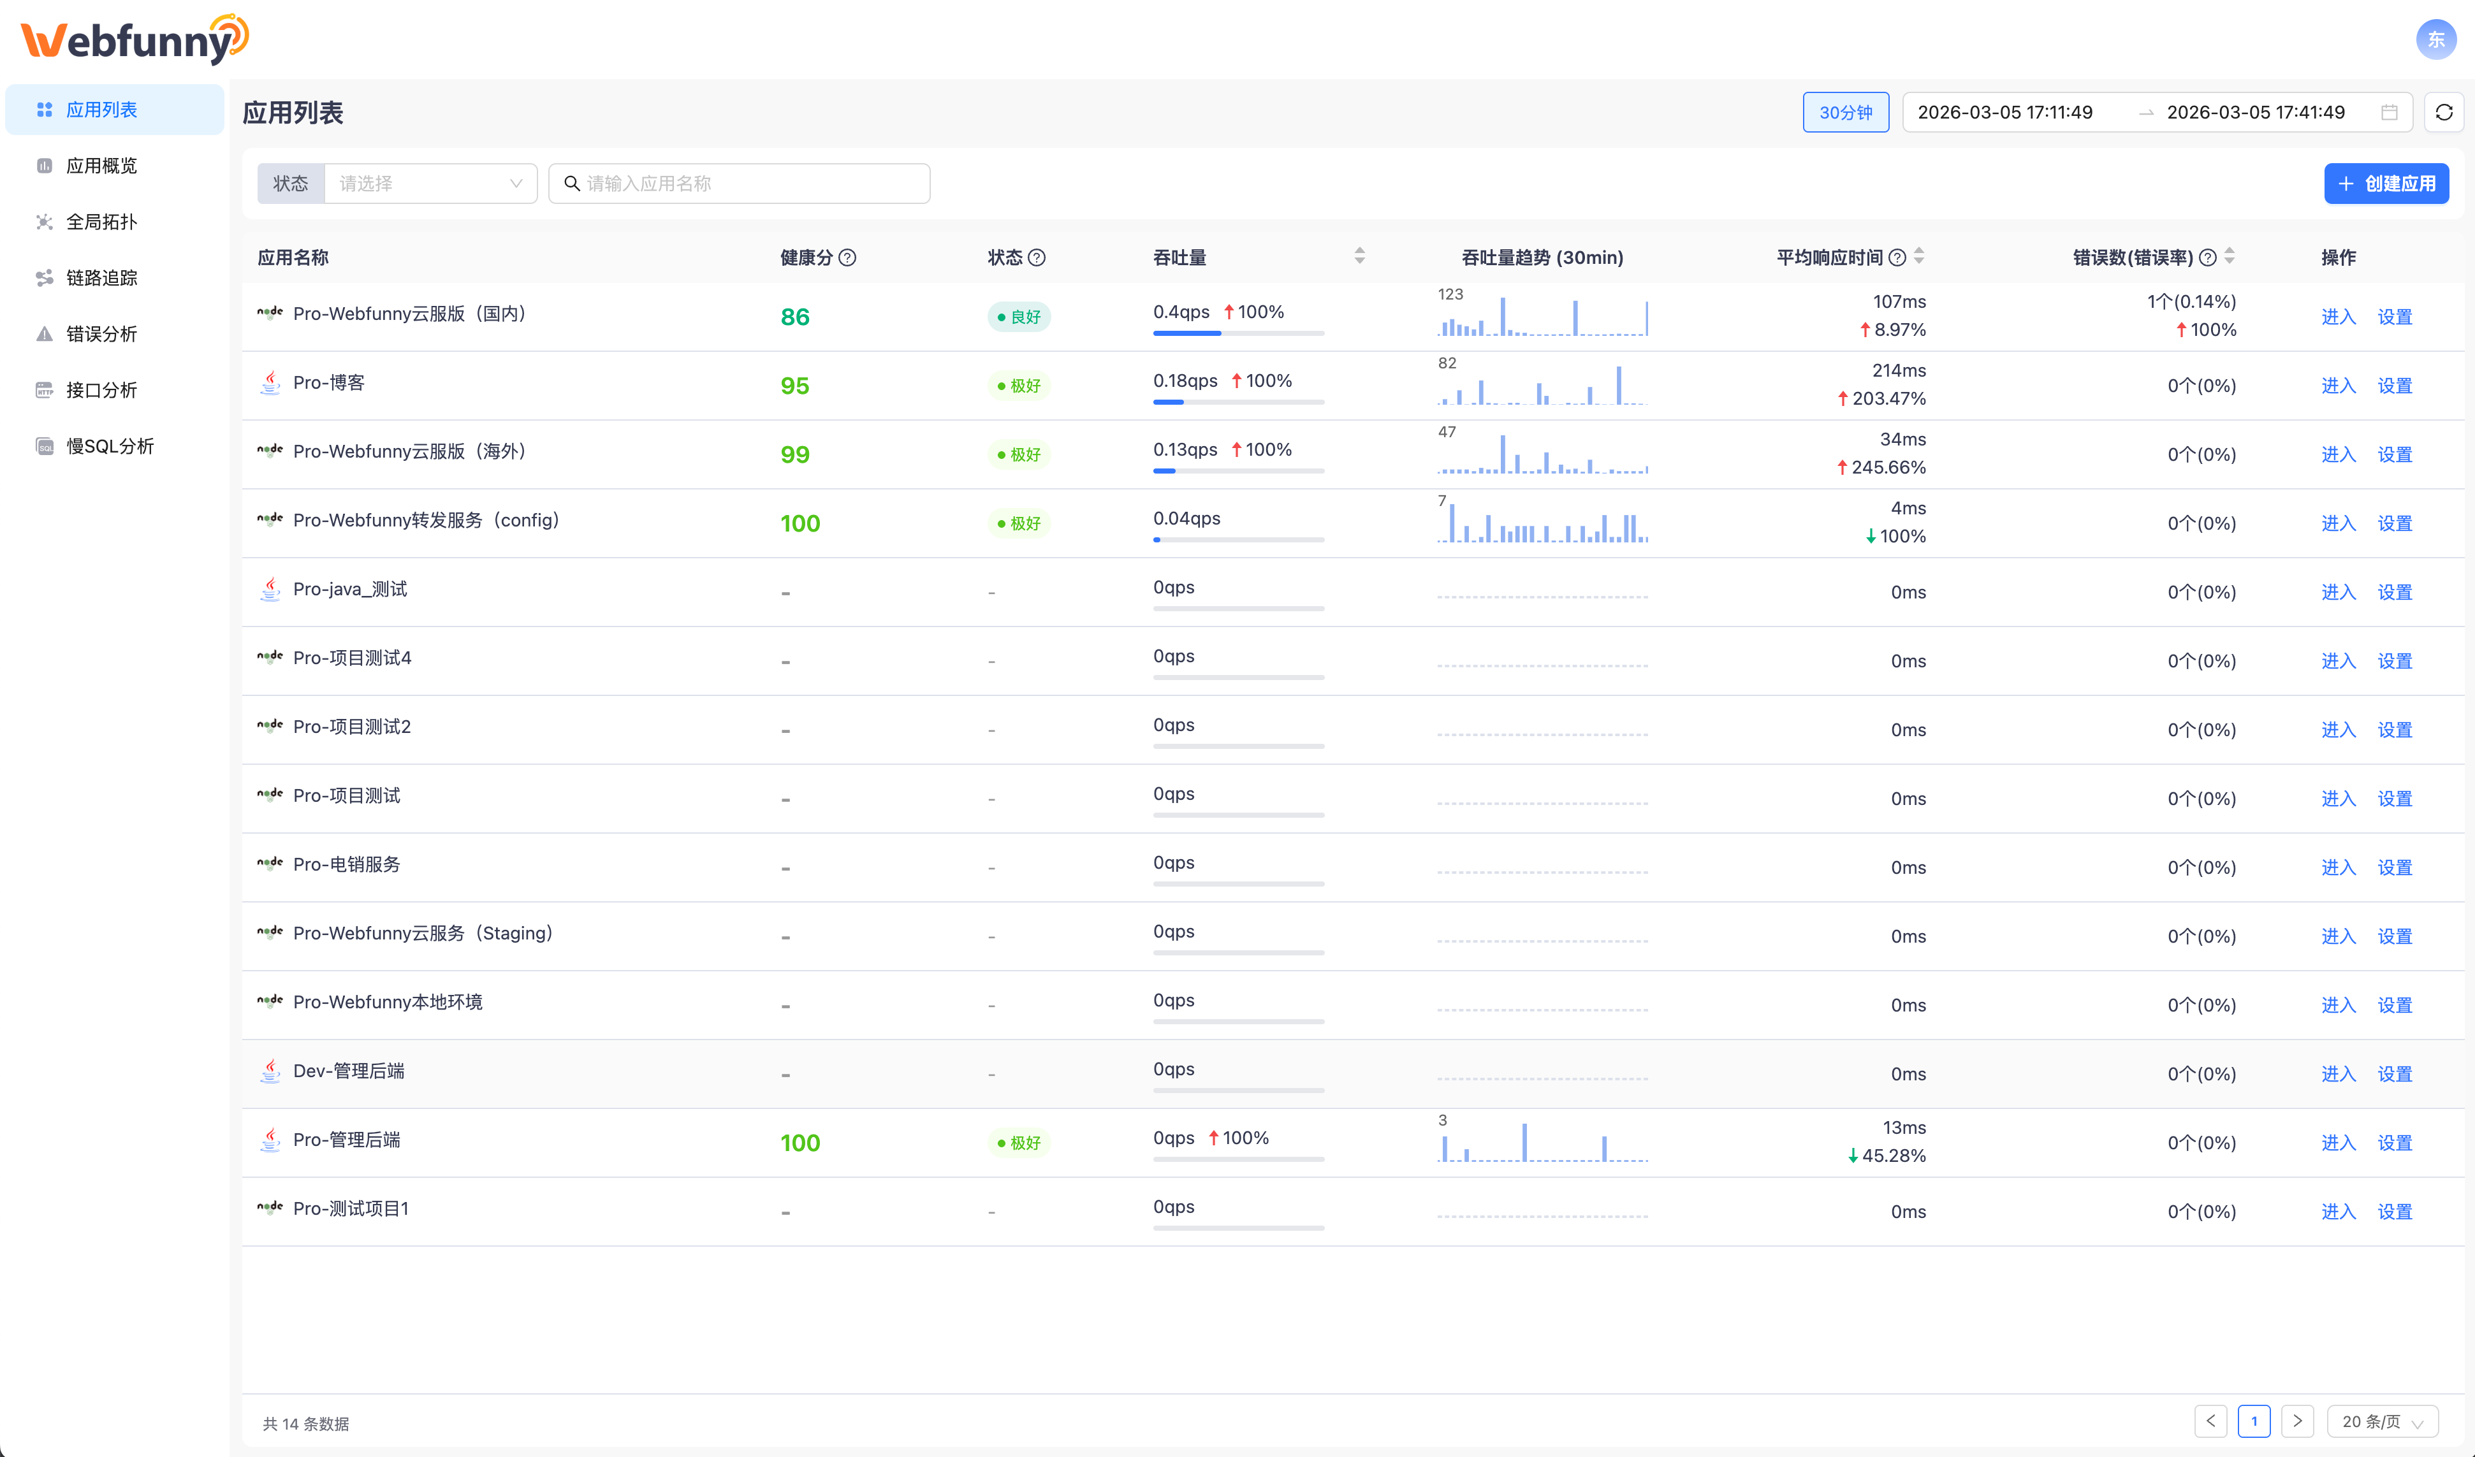Go to next page arrow
Image resolution: width=2475 pixels, height=1457 pixels.
click(2297, 1421)
